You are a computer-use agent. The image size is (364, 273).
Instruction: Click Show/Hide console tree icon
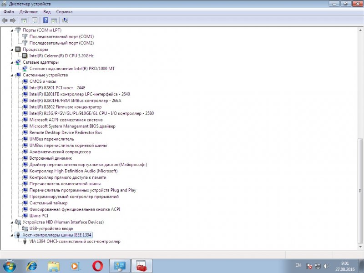tap(24, 20)
